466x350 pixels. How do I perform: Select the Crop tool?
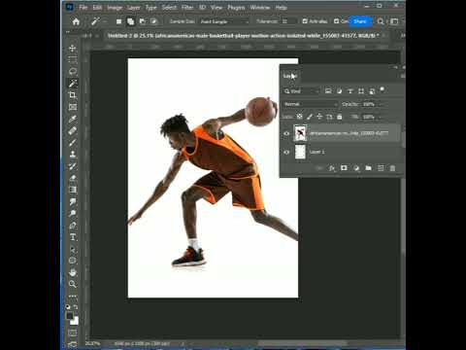click(73, 95)
